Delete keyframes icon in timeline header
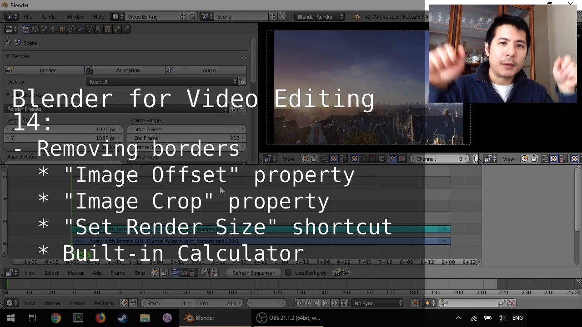The height and width of the screenshot is (327, 582). pos(512,303)
